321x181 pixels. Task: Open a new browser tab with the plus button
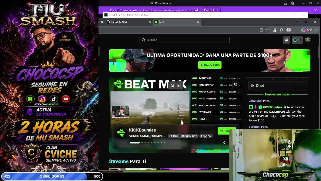[205, 22]
